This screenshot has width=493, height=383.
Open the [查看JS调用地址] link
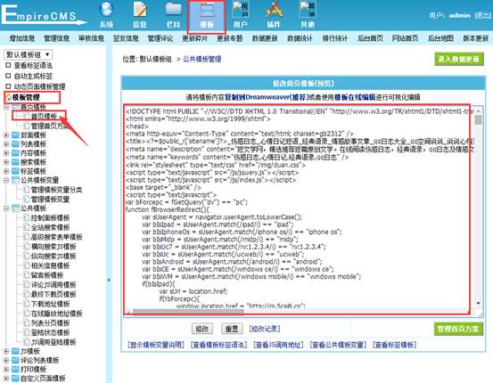278,345
